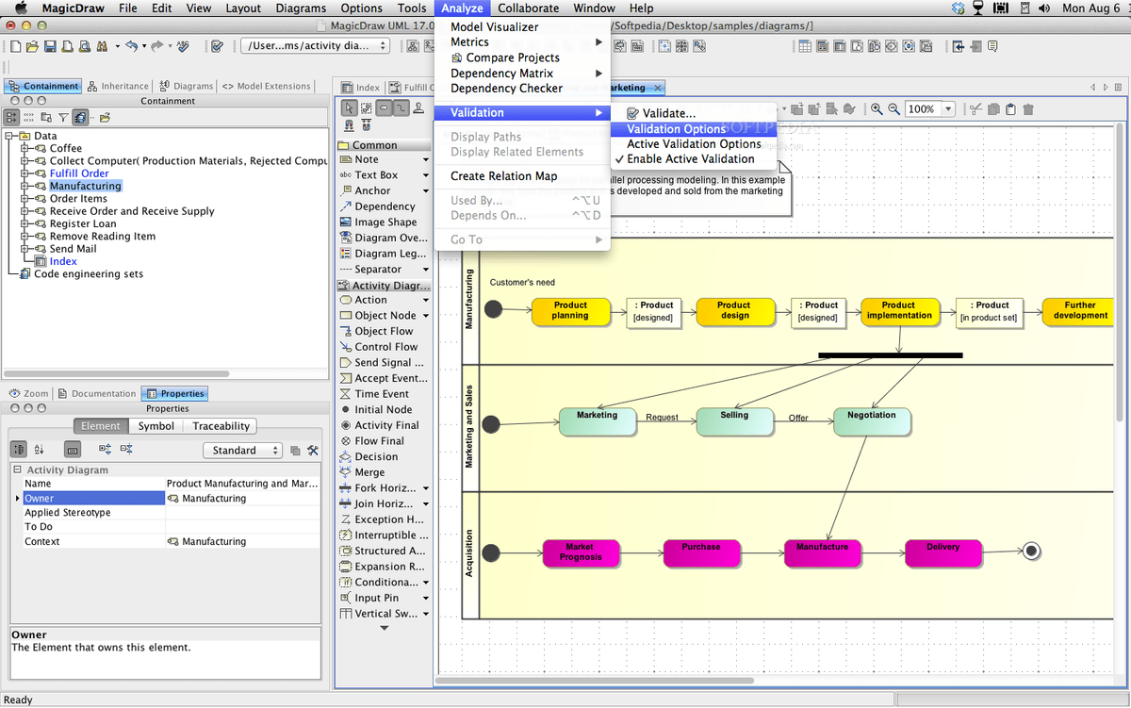
Task: Click the filter funnel icon in Containment
Action: (63, 118)
